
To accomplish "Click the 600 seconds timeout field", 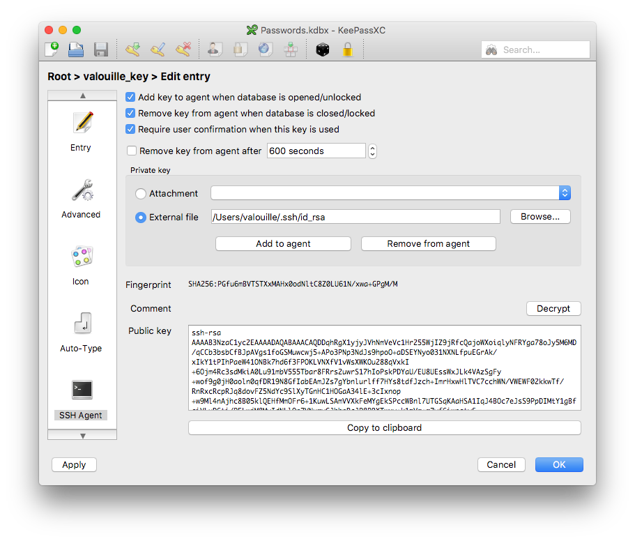I will [316, 151].
